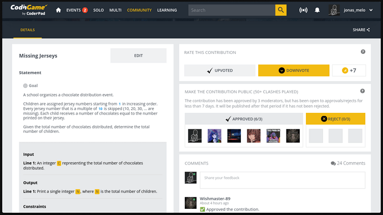The image size is (383, 215).
Task: Open sixth approver avatar with dark pattern
Action: [x=293, y=136]
